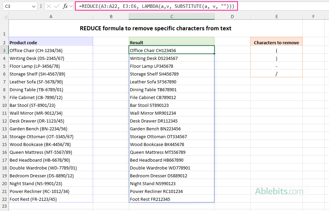329x211 pixels.
Task: Click the ')' cell in column E
Action: 276,58
